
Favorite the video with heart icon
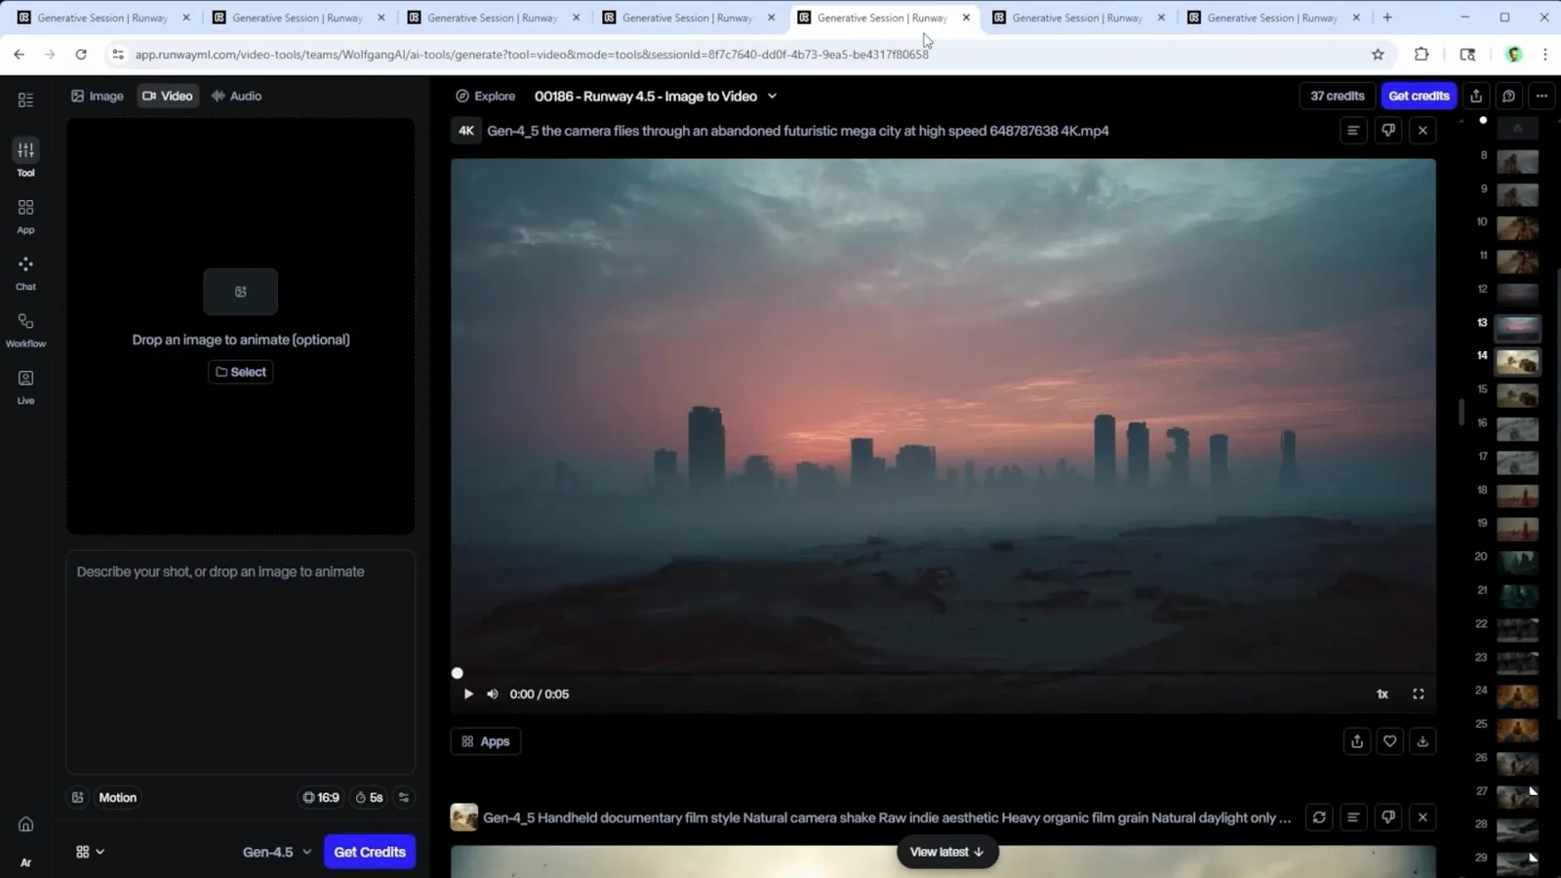(1389, 741)
